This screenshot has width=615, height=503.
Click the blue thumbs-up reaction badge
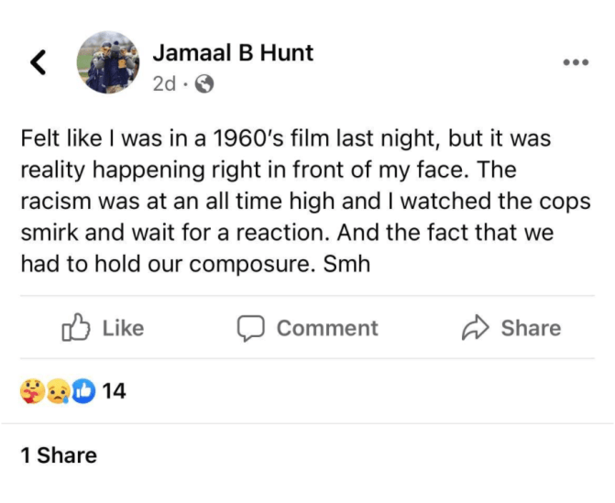pyautogui.click(x=82, y=391)
